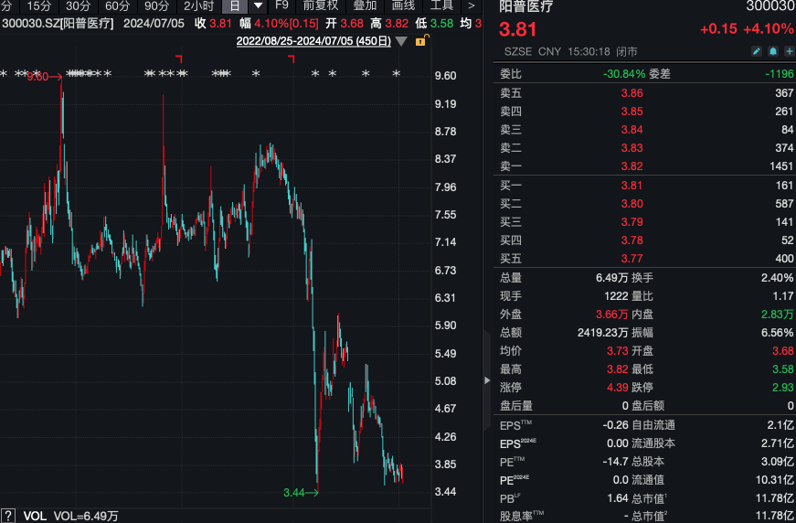Viewport: 796px width, 523px height.
Task: Toggle the orange lock next to date range
Action: (x=420, y=41)
